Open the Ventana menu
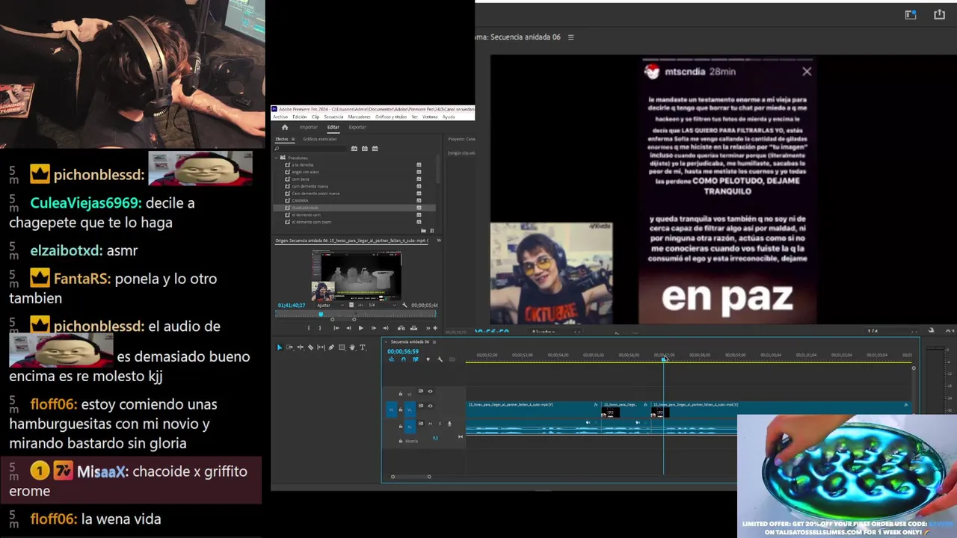 pos(430,117)
